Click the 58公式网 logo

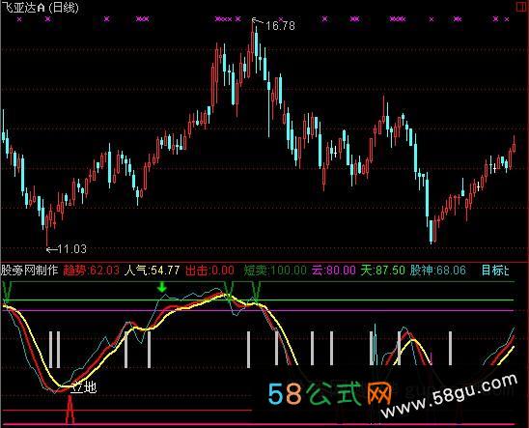click(x=330, y=393)
